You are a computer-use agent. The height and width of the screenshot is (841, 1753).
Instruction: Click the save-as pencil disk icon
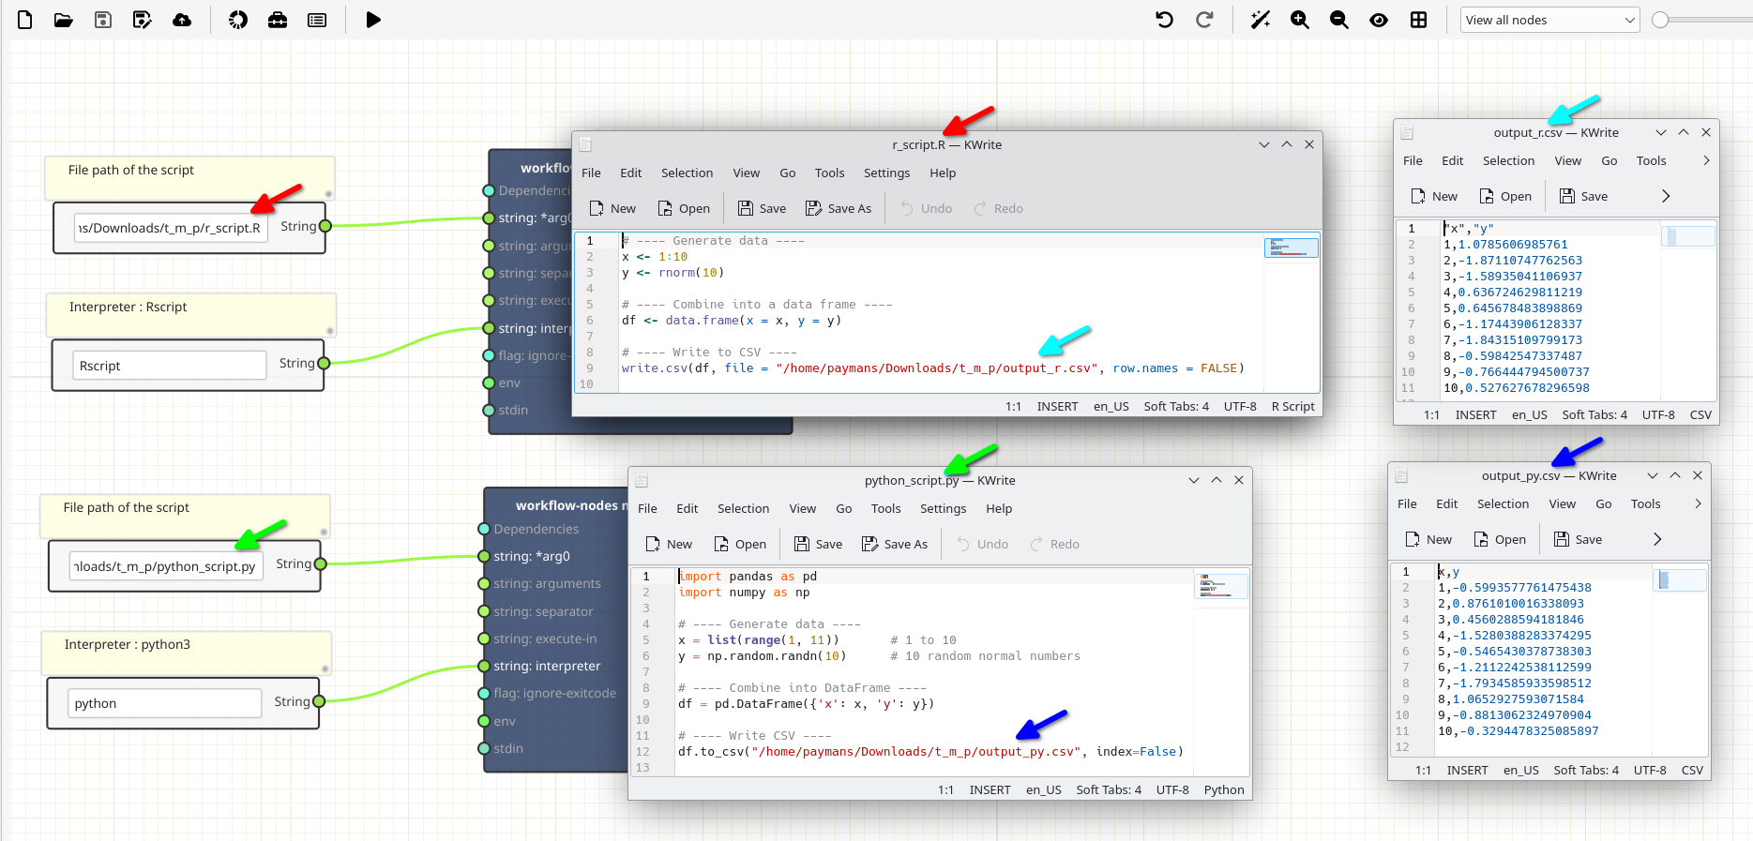click(143, 20)
